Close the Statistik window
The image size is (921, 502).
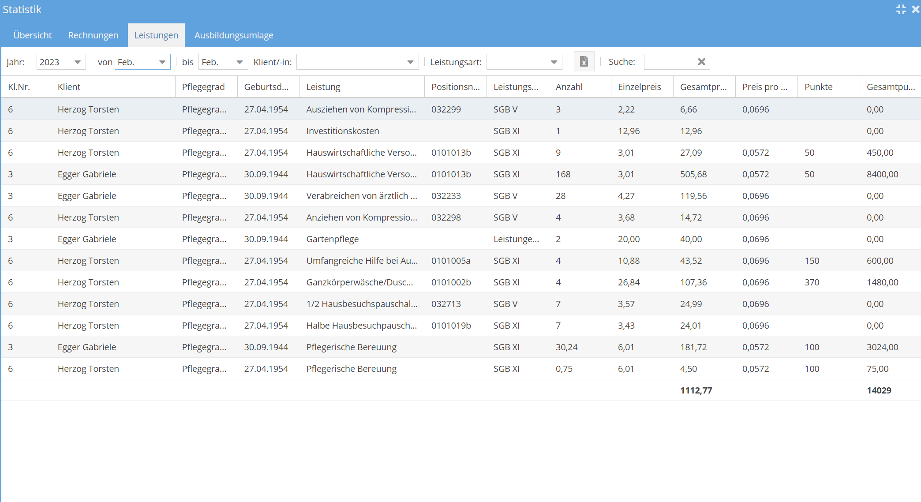[x=916, y=9]
